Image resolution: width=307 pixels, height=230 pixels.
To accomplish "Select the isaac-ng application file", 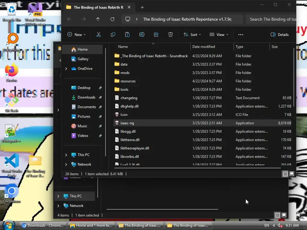I will click(202, 123).
